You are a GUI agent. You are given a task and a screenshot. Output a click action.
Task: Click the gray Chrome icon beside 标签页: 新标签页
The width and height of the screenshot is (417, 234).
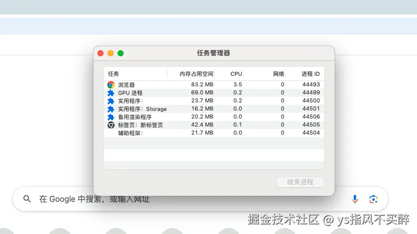111,125
